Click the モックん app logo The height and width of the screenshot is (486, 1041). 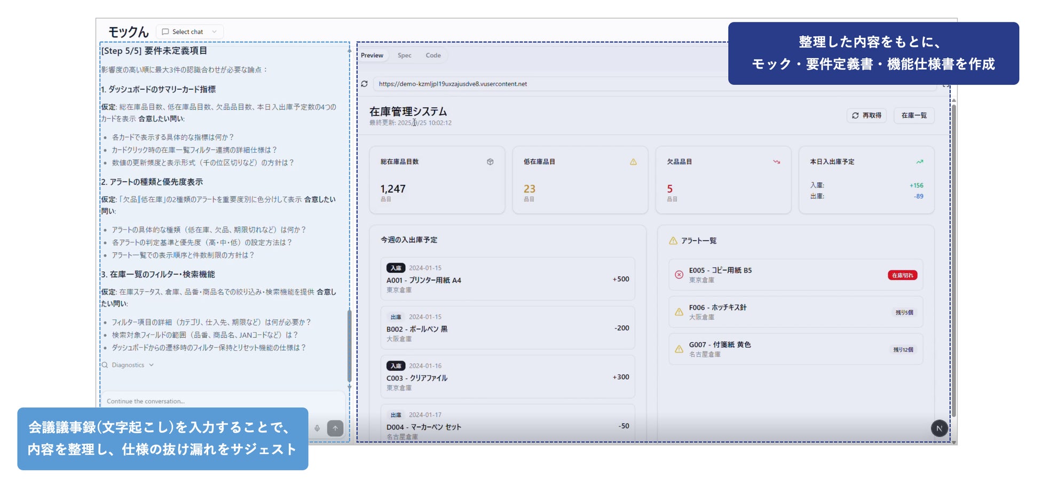coord(128,32)
